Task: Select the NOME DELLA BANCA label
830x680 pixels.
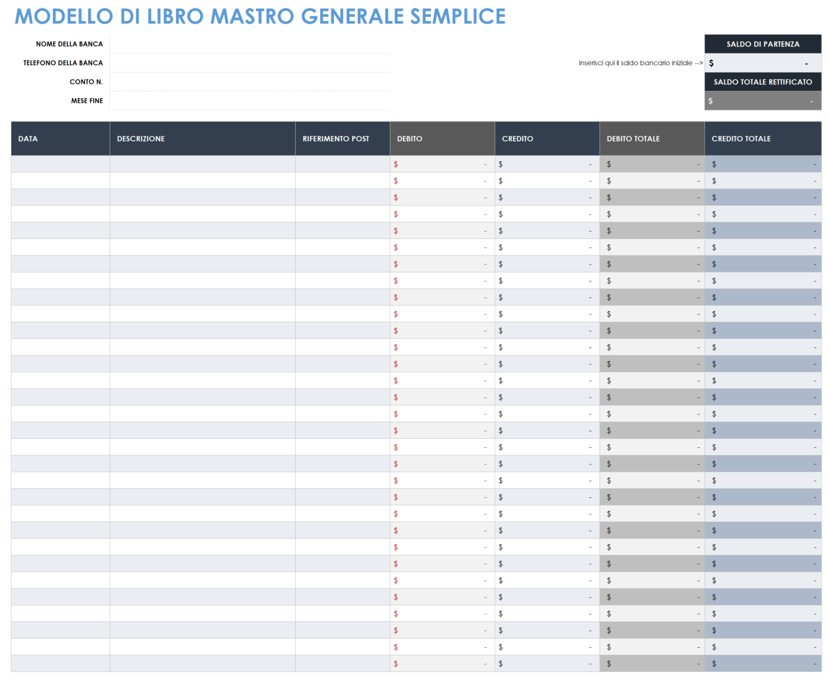Action: 69,44
